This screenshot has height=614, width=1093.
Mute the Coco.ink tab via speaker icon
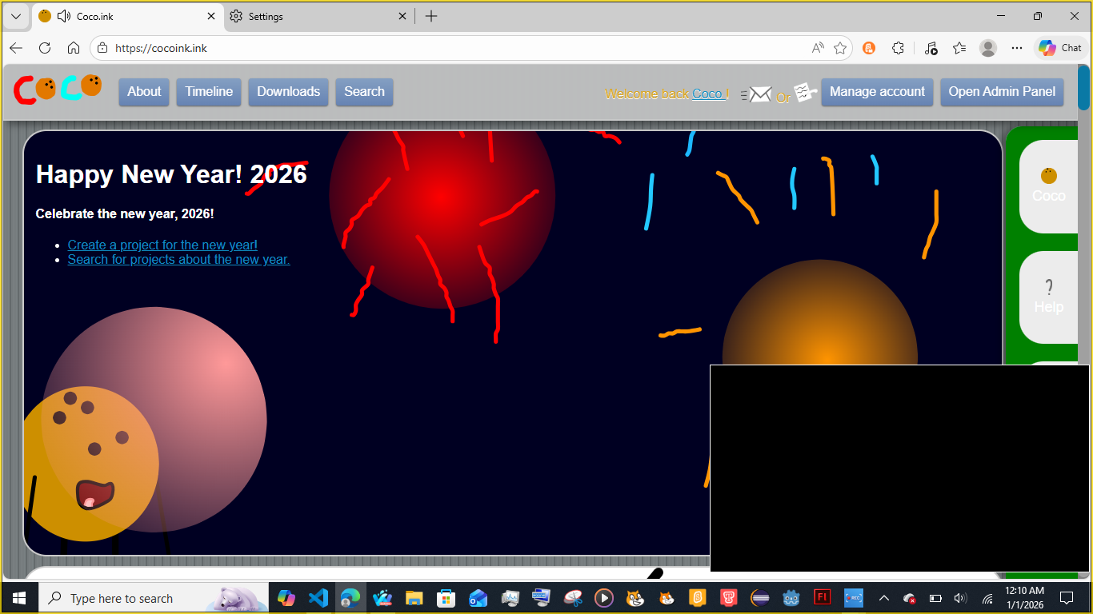pyautogui.click(x=64, y=16)
